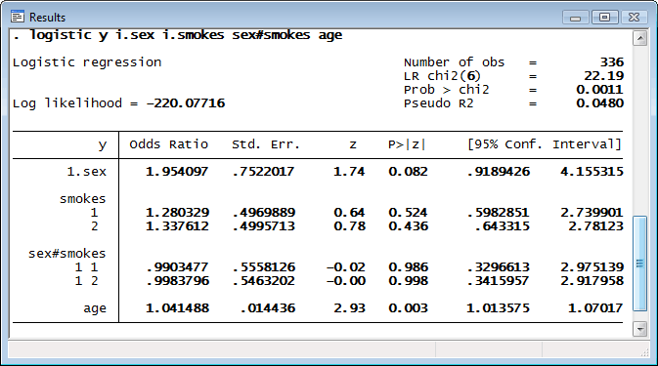This screenshot has height=366, width=658.
Task: Click the LR chi2(6) value 22.19
Action: (604, 76)
